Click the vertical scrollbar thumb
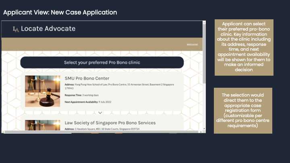 pos(204,54)
